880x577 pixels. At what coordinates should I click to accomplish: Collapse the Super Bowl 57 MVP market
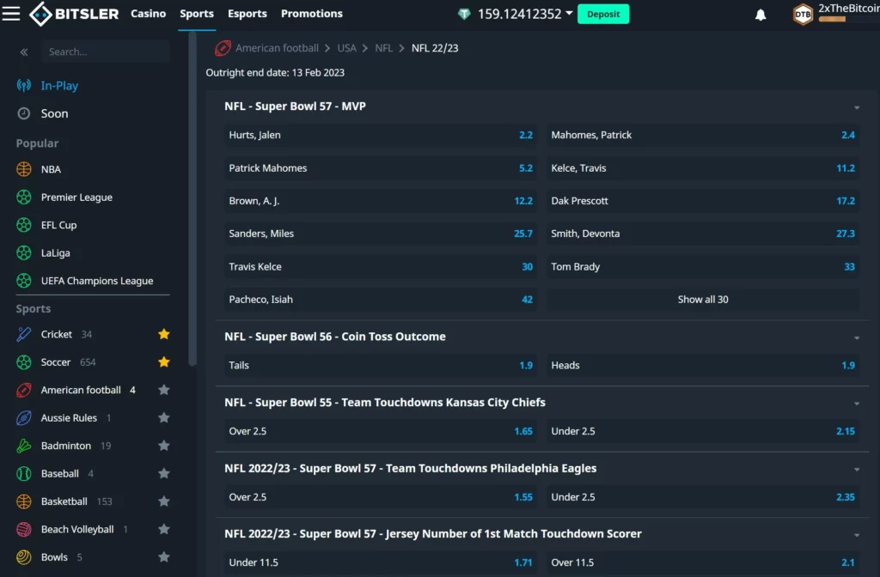pos(857,107)
